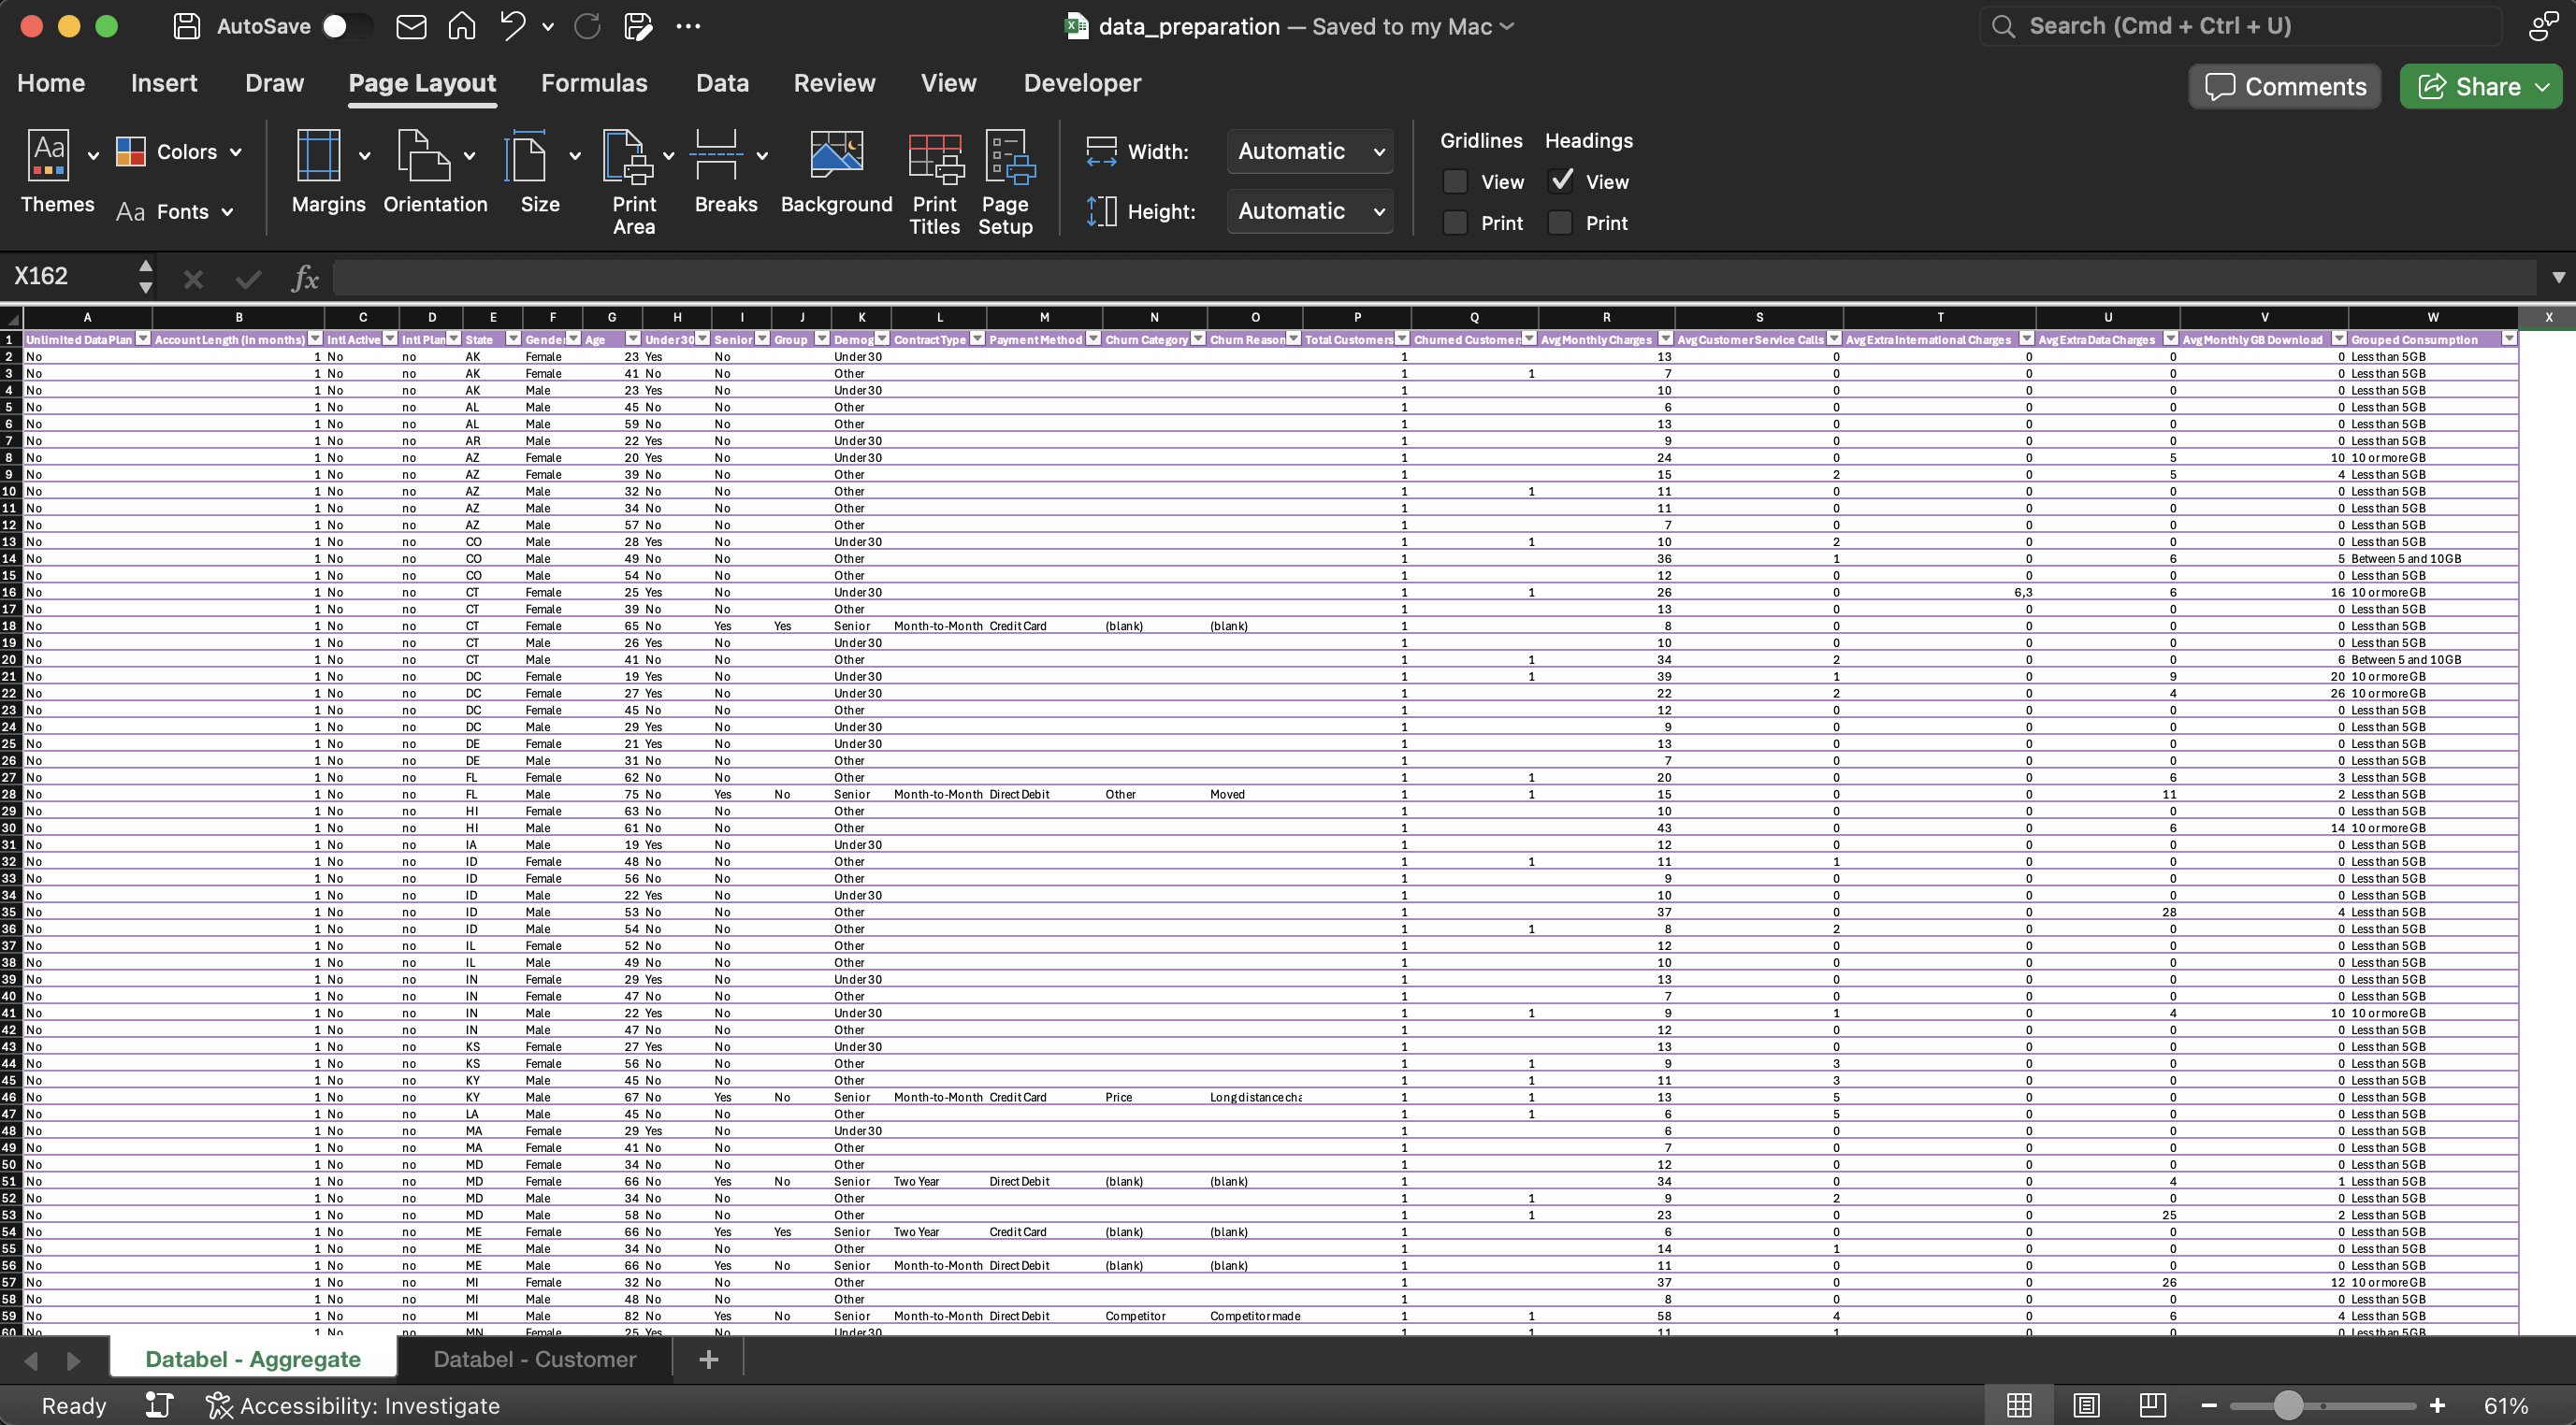Disable View for Headings
This screenshot has height=1425, width=2576.
click(1561, 181)
